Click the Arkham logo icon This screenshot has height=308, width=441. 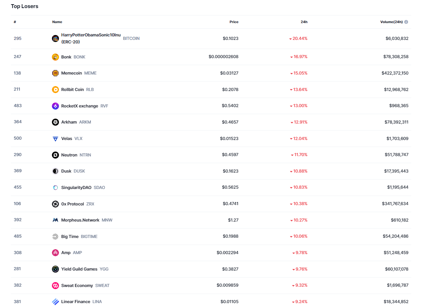55,122
